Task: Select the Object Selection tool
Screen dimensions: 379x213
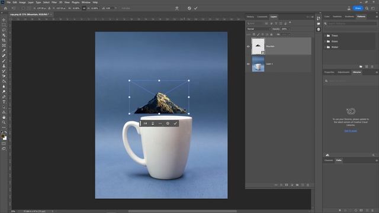Action: [x=4, y=35]
